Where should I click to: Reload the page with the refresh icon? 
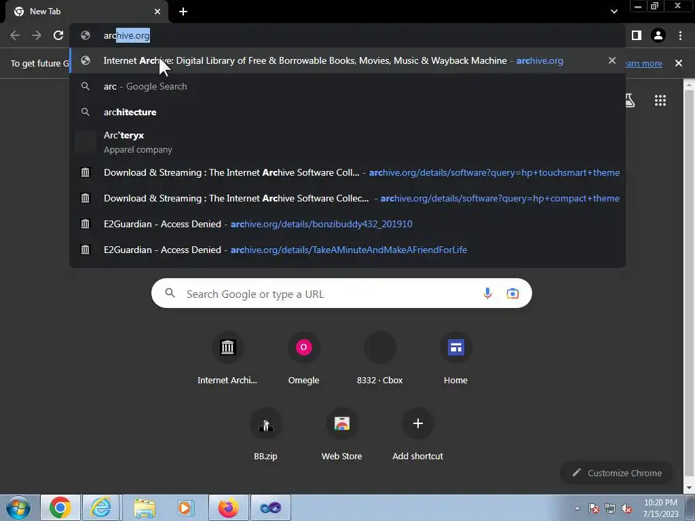click(58, 35)
